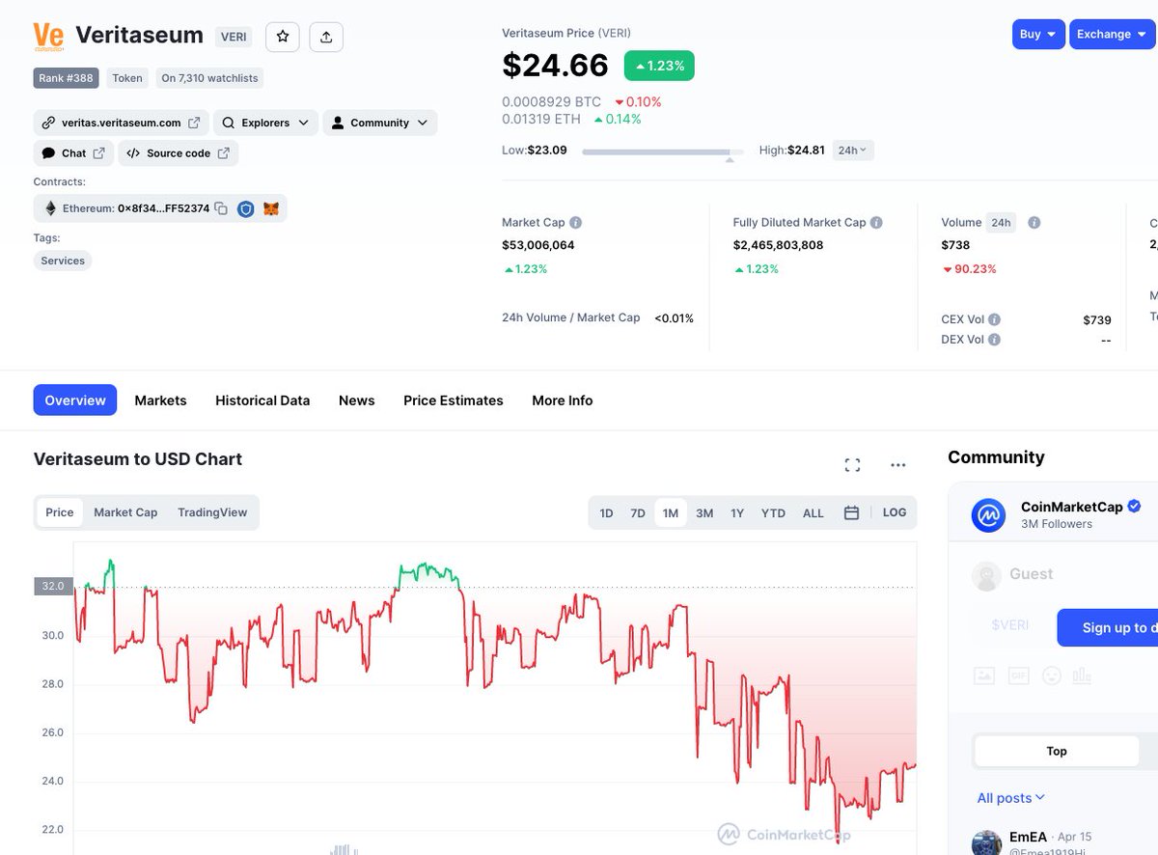Click the Rank #388 badge

point(66,78)
